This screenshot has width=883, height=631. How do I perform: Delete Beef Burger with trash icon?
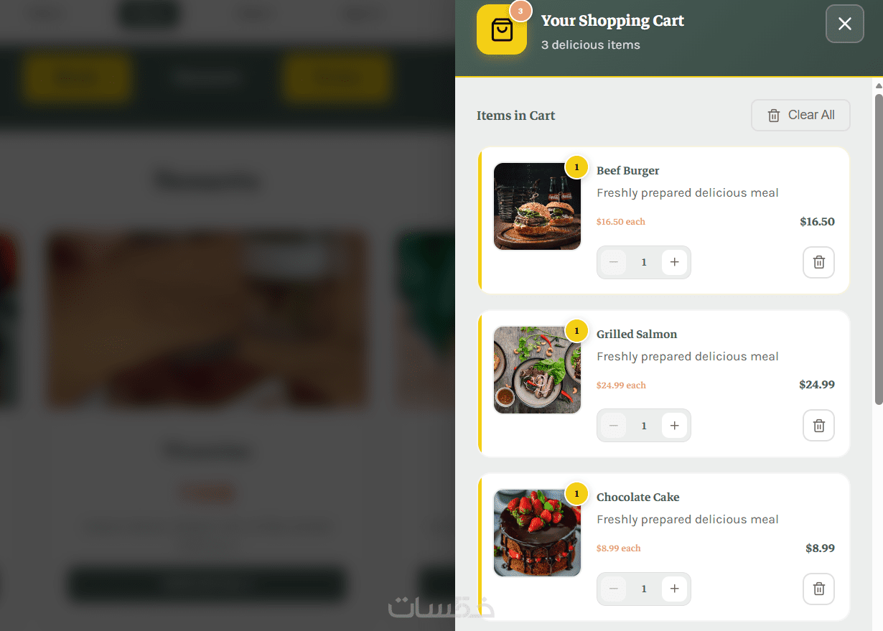coord(818,262)
